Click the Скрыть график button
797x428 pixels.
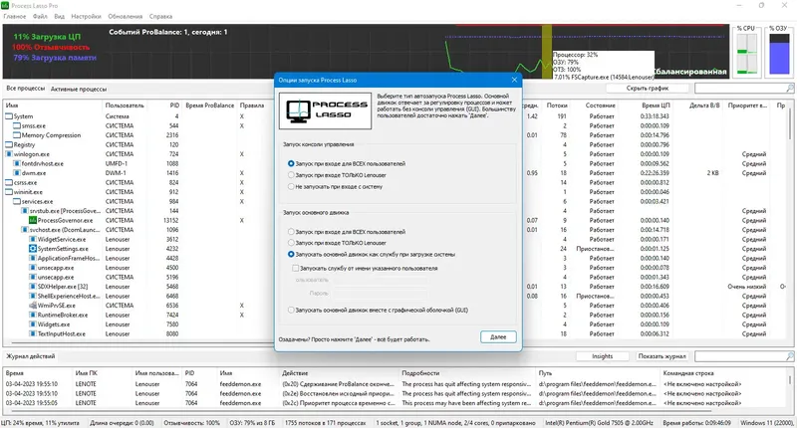(x=647, y=89)
